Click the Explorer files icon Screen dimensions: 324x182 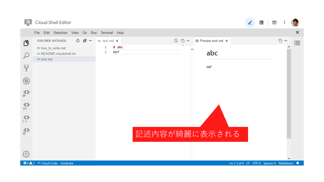26,43
